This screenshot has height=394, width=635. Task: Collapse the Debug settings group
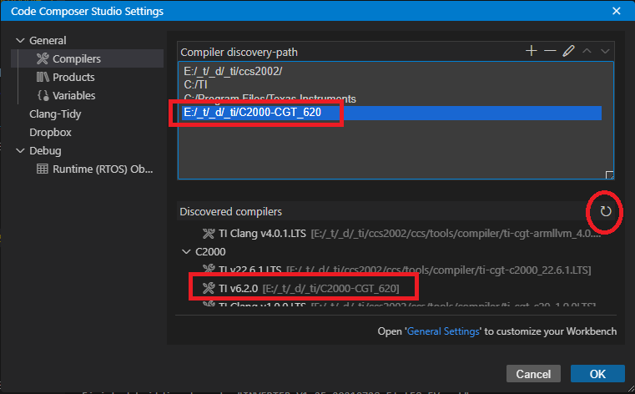[x=20, y=150]
